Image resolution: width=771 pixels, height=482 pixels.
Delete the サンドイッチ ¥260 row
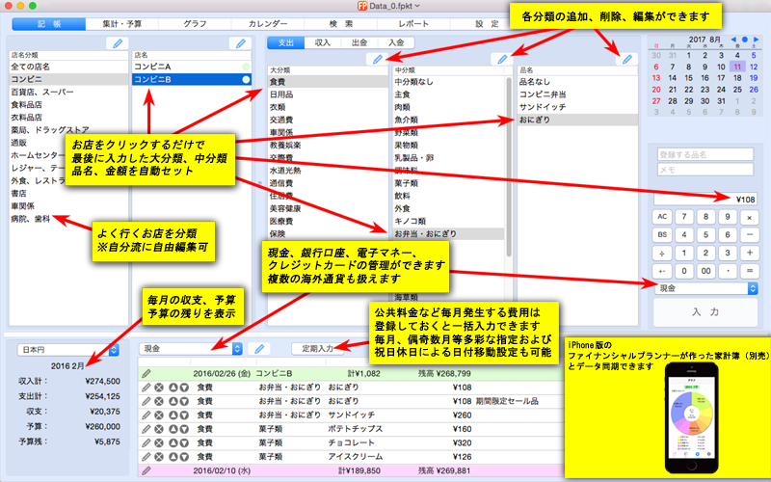pos(159,415)
